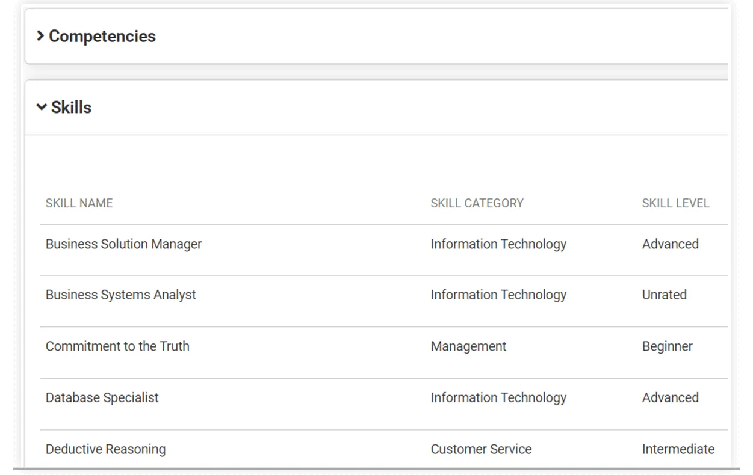Click the Database Specialist skill name
753x475 pixels.
pyautogui.click(x=102, y=397)
